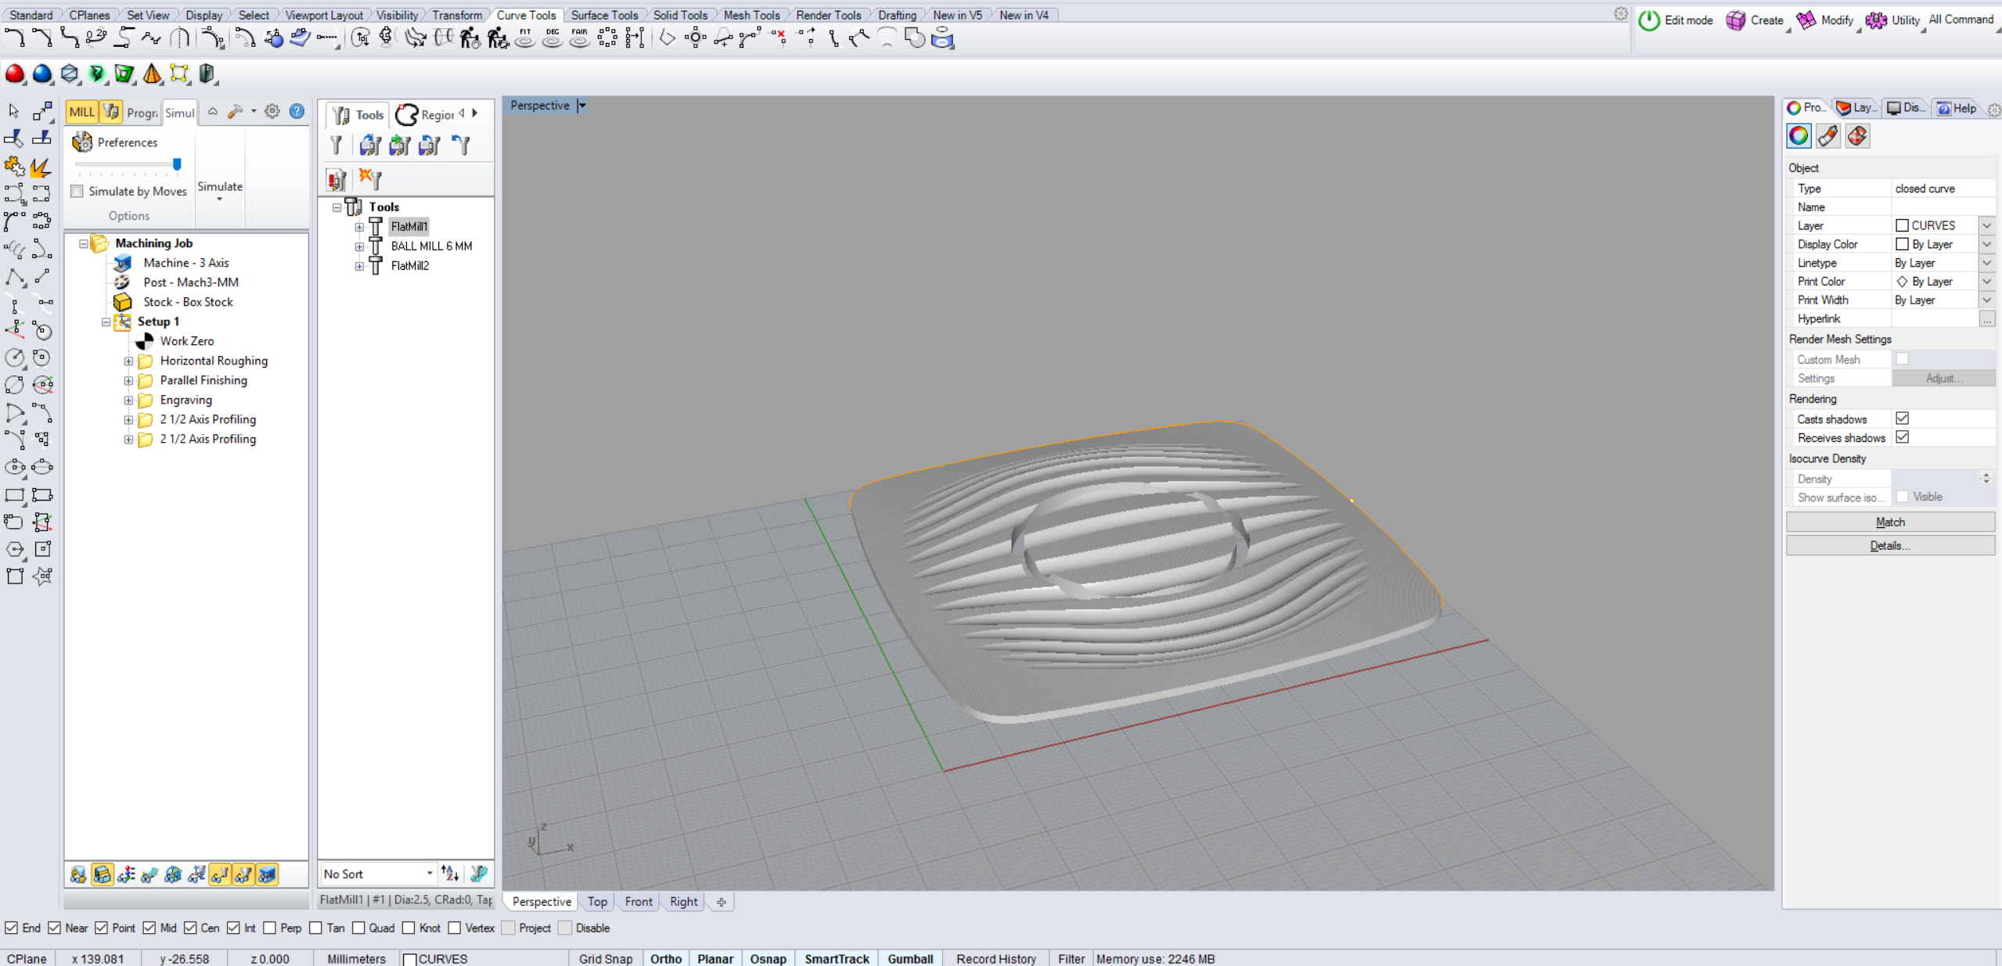The width and height of the screenshot is (2002, 966).
Task: Select the Box Stock cube icon
Action: [122, 302]
